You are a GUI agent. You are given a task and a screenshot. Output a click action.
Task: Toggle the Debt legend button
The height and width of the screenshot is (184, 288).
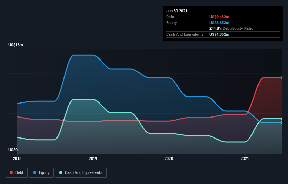[x=17, y=173]
